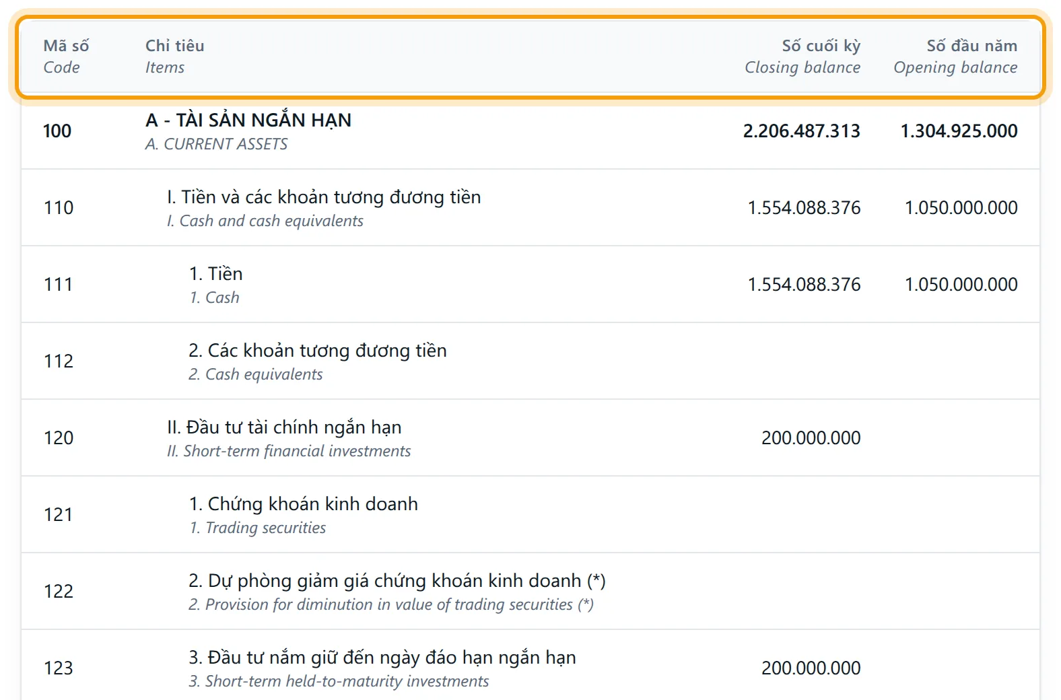Select code "100" in the Mã số column
This screenshot has width=1061, height=700.
tap(57, 131)
